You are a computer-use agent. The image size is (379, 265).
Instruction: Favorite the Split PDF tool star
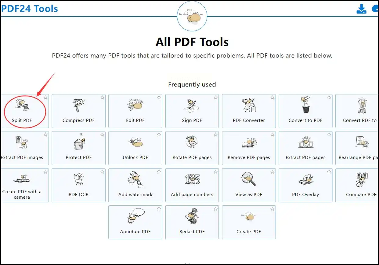pyautogui.click(x=45, y=98)
